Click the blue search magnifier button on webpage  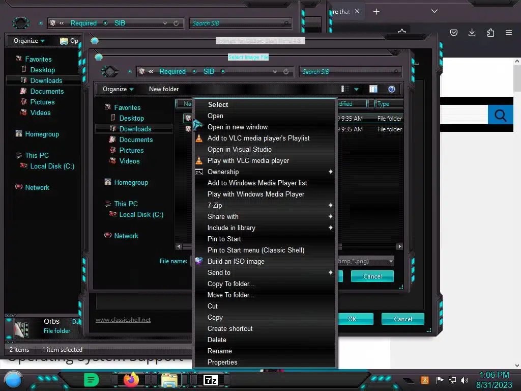pyautogui.click(x=500, y=115)
